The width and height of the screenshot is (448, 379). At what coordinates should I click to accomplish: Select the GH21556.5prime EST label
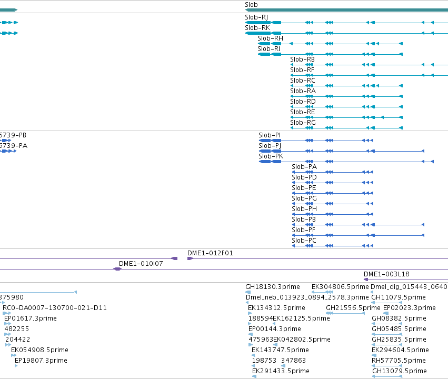[353, 308]
